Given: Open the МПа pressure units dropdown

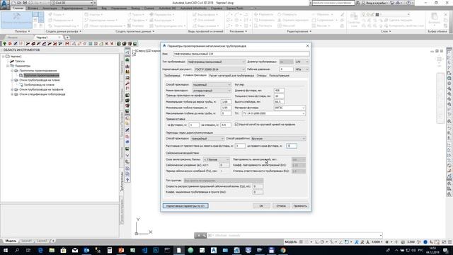Looking at the screenshot, I should click(x=302, y=69).
